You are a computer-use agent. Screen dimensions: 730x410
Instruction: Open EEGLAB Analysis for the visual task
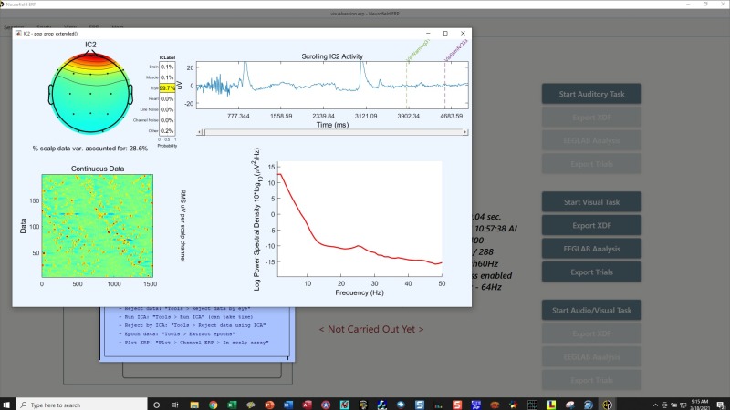tap(591, 248)
